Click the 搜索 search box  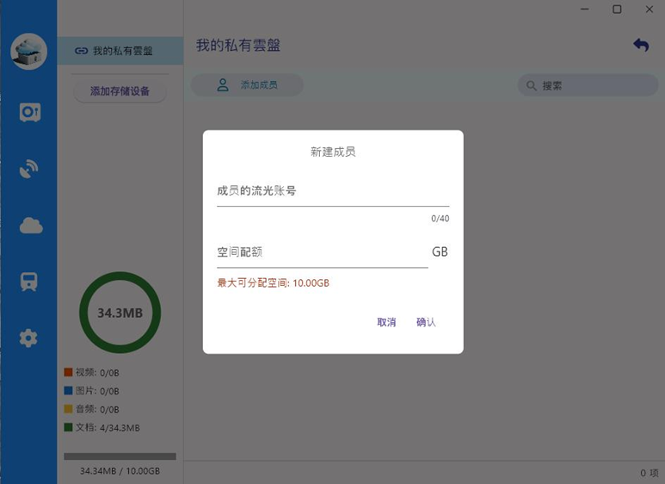(x=588, y=85)
